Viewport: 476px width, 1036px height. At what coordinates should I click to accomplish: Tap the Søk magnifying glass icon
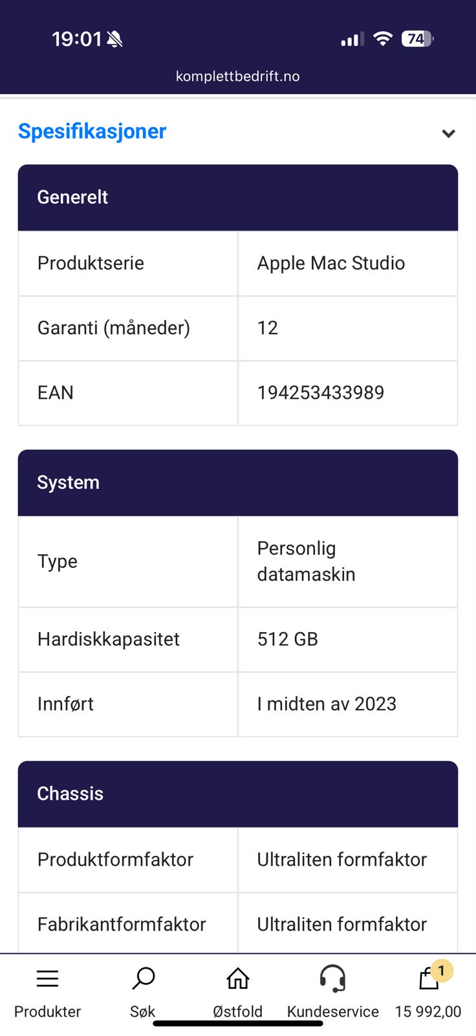(x=143, y=978)
